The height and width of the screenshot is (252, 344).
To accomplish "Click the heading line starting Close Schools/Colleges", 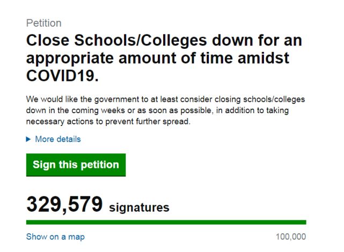I will coord(164,41).
